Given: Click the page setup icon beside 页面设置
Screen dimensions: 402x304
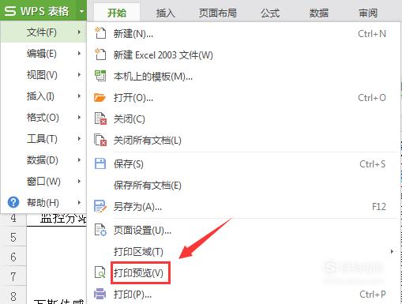Looking at the screenshot, I should click(100, 231).
